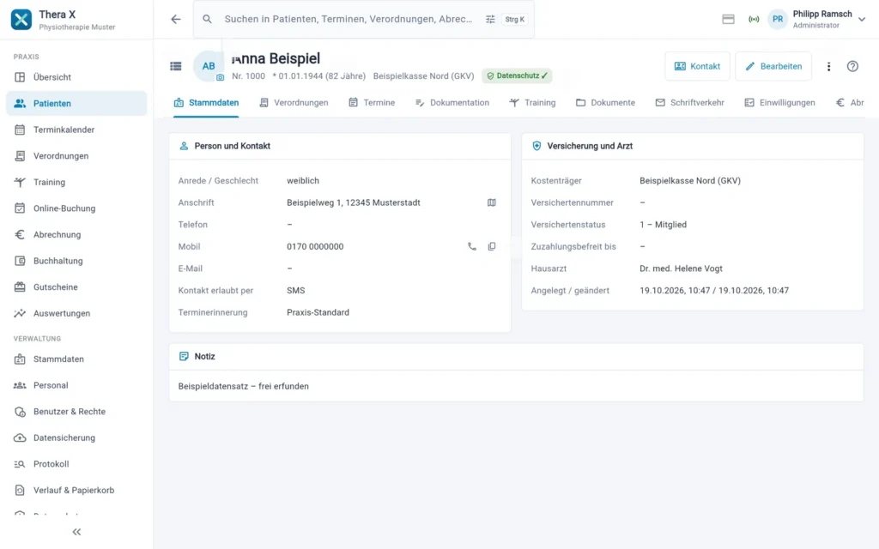879x549 pixels.
Task: Open the help question mark icon
Action: pyautogui.click(x=852, y=66)
